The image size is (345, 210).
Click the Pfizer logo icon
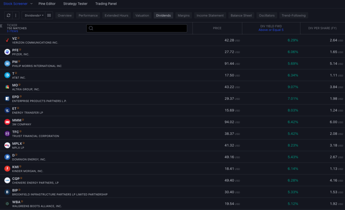pyautogui.click(x=7, y=52)
